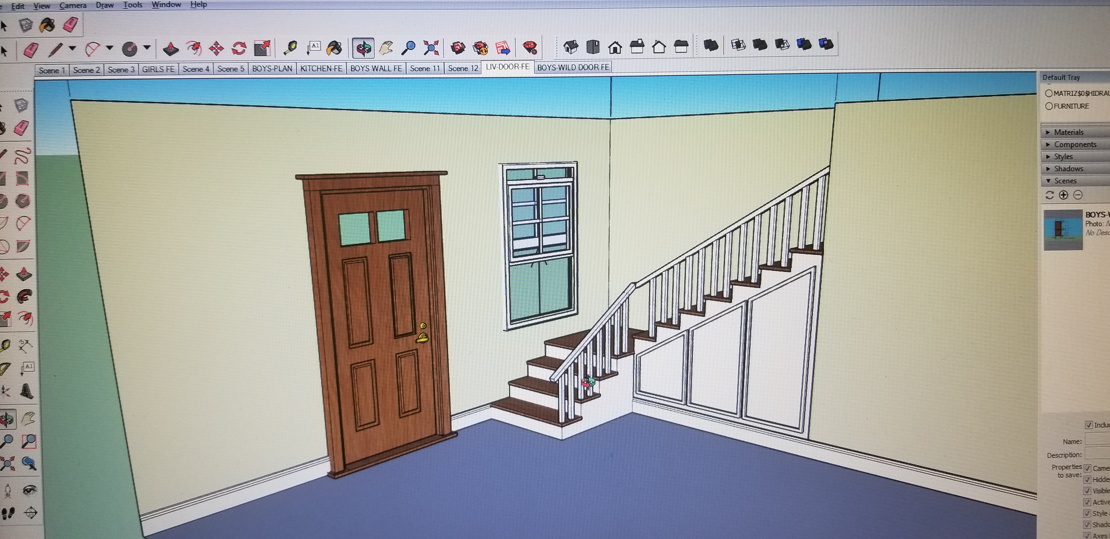
Task: Select MATRIZ$0$HIDRAL radio option
Action: pyautogui.click(x=1049, y=94)
